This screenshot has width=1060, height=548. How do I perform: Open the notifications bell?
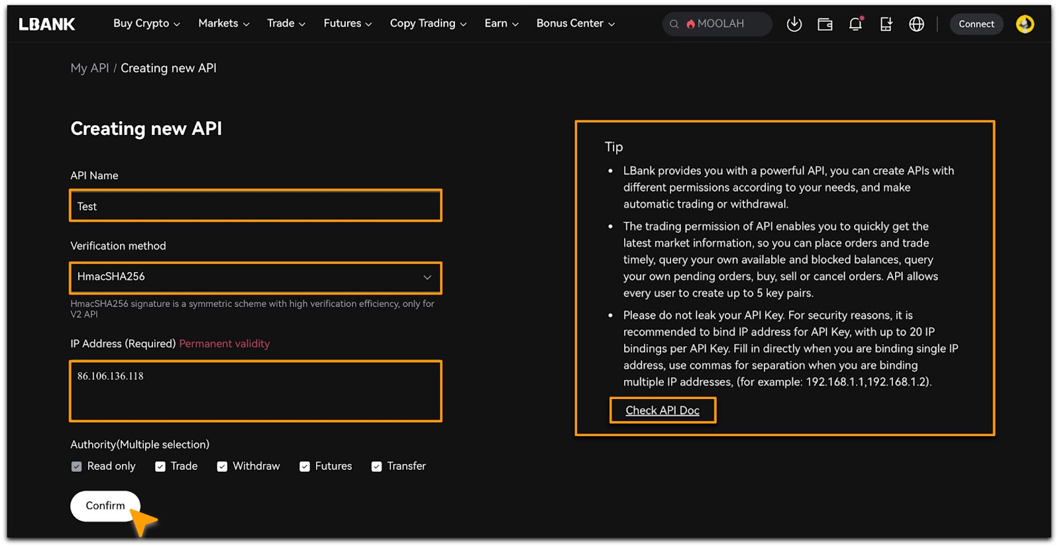tap(855, 24)
